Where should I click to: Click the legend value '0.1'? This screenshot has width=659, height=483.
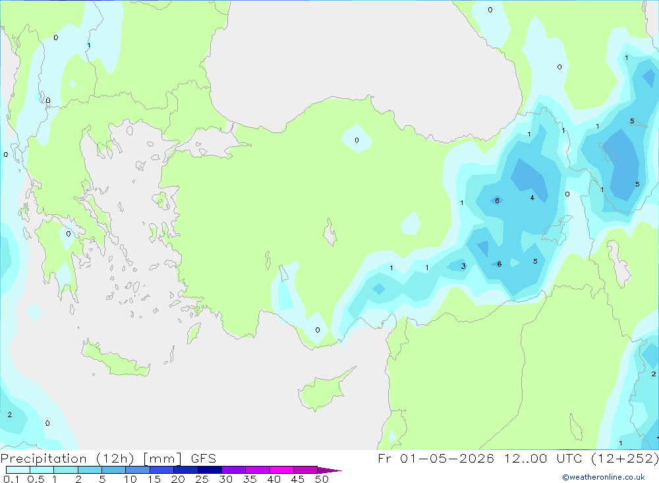point(11,479)
